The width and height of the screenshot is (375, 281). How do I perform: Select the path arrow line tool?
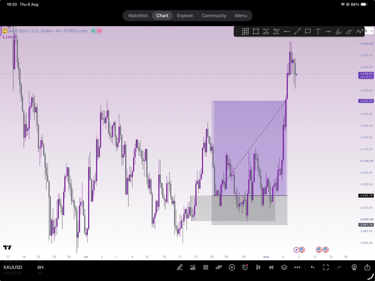(359, 31)
